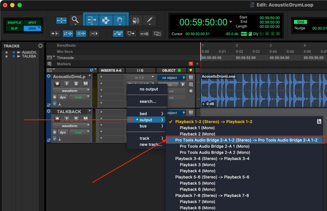The height and width of the screenshot is (211, 327).
Task: Click the Markers ruler list icon
Action: click(x=49, y=64)
